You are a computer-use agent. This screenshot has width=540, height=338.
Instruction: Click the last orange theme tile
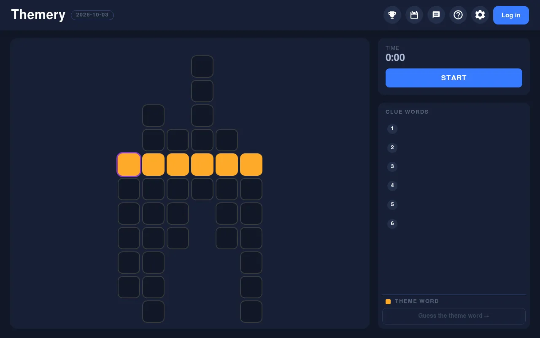pyautogui.click(x=251, y=164)
